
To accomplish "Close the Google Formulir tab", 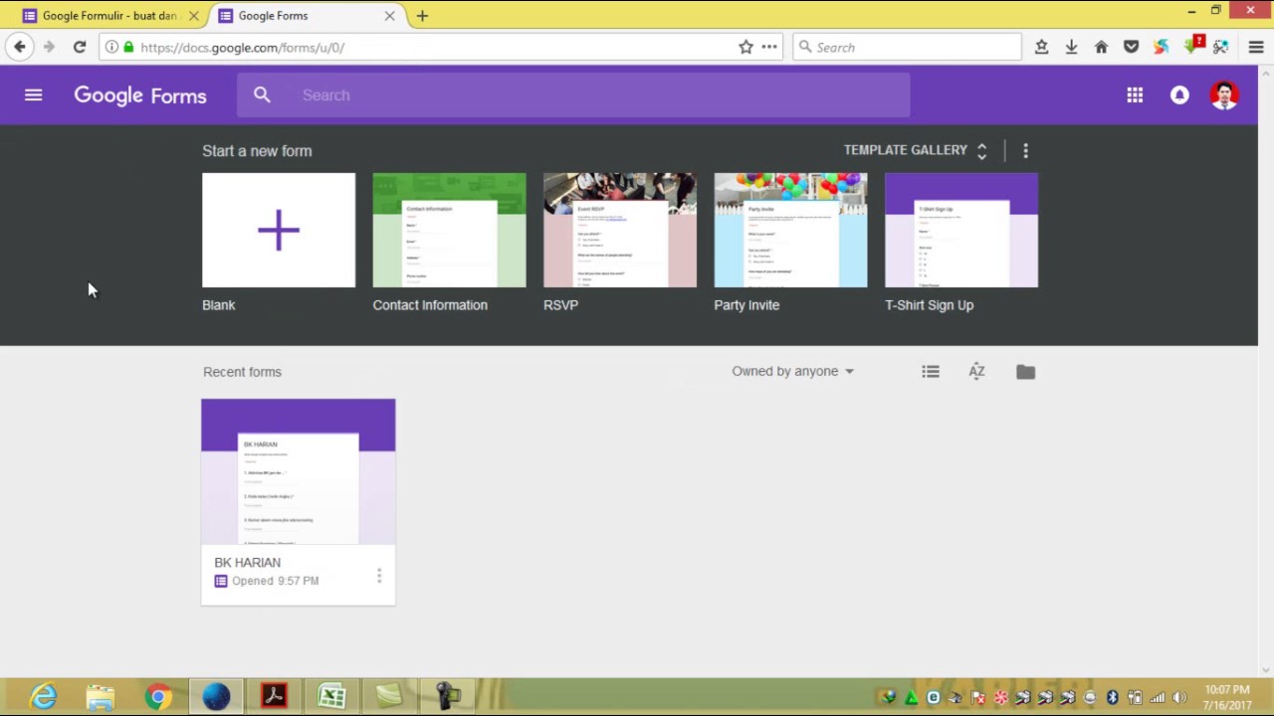I will pyautogui.click(x=194, y=16).
